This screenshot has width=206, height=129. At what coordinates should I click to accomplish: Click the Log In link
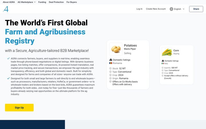tap(139, 9)
